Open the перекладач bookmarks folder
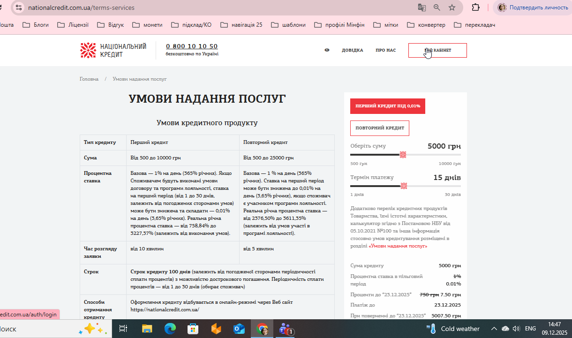Image resolution: width=572 pixels, height=338 pixels. [x=474, y=25]
